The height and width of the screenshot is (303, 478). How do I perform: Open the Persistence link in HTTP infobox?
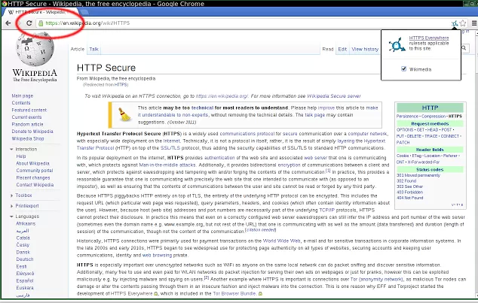pyautogui.click(x=407, y=116)
